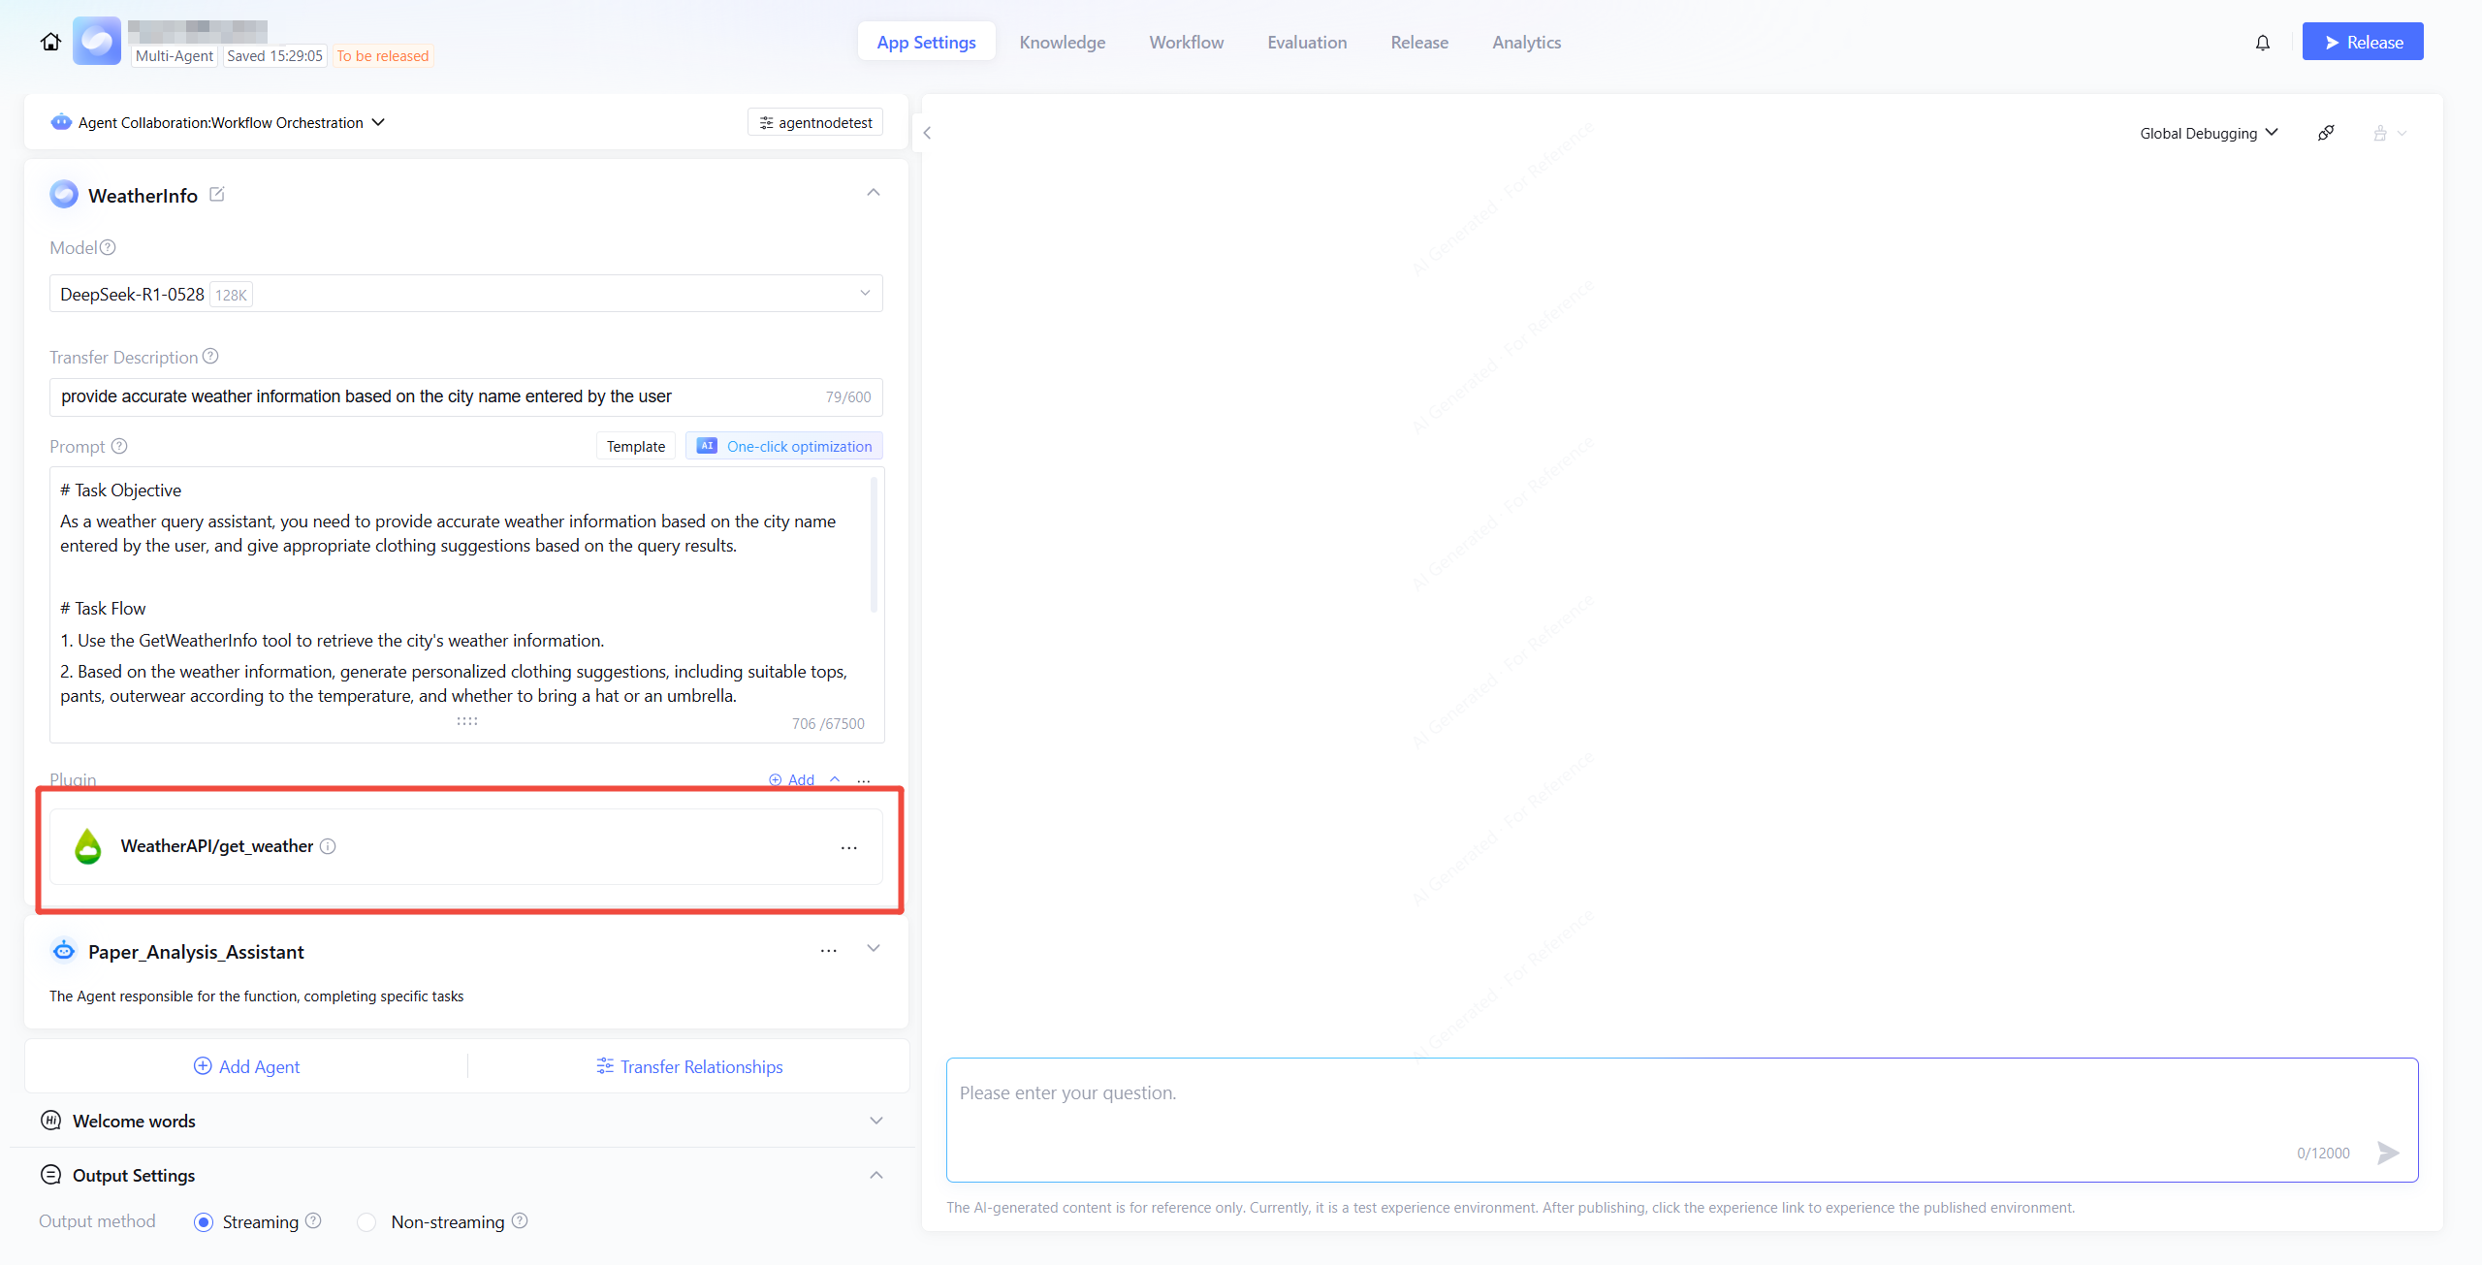Open the DeepSeek-R1-0528 model dropdown
Viewport: 2482px width, 1265px height.
pos(465,294)
